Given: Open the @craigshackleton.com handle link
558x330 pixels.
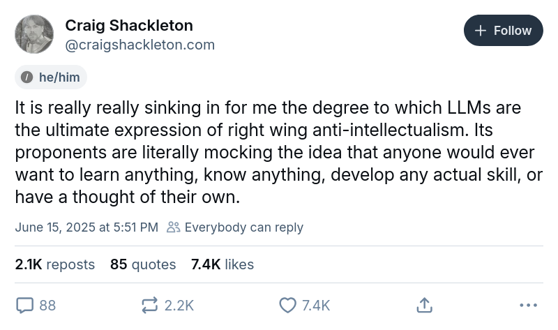Looking at the screenshot, I should (x=139, y=45).
